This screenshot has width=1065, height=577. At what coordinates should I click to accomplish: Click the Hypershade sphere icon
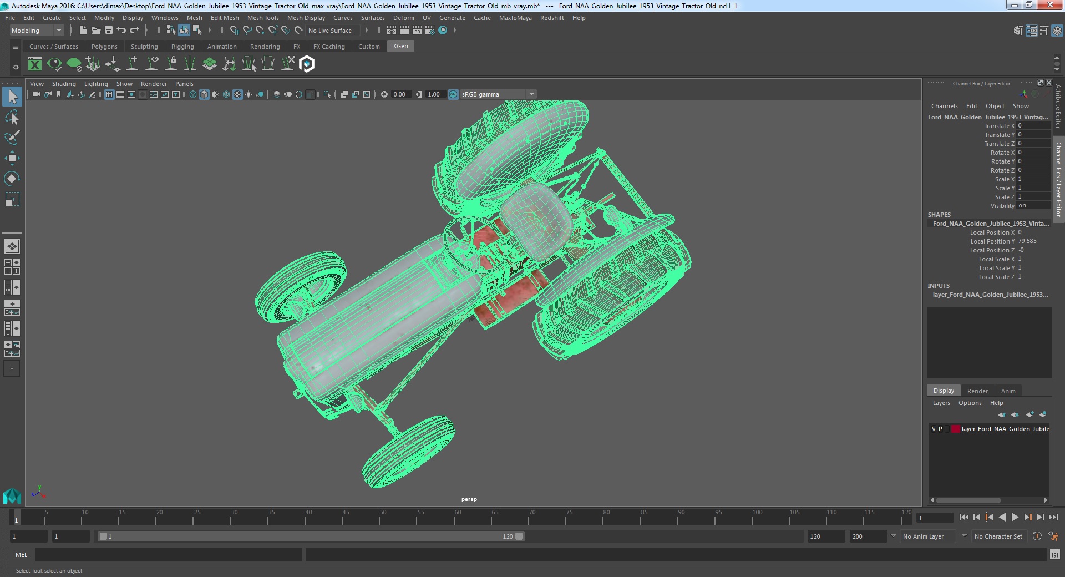443,31
